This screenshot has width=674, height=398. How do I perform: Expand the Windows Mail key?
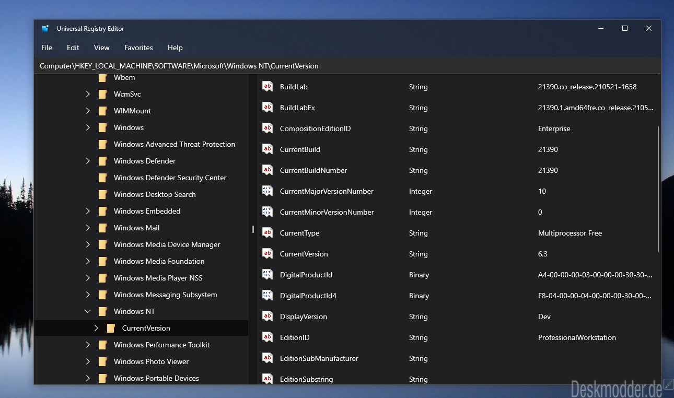click(88, 228)
